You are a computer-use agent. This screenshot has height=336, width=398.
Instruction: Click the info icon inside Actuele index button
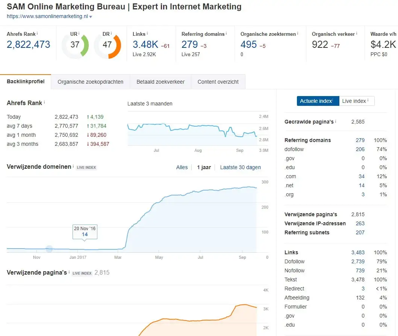[333, 100]
